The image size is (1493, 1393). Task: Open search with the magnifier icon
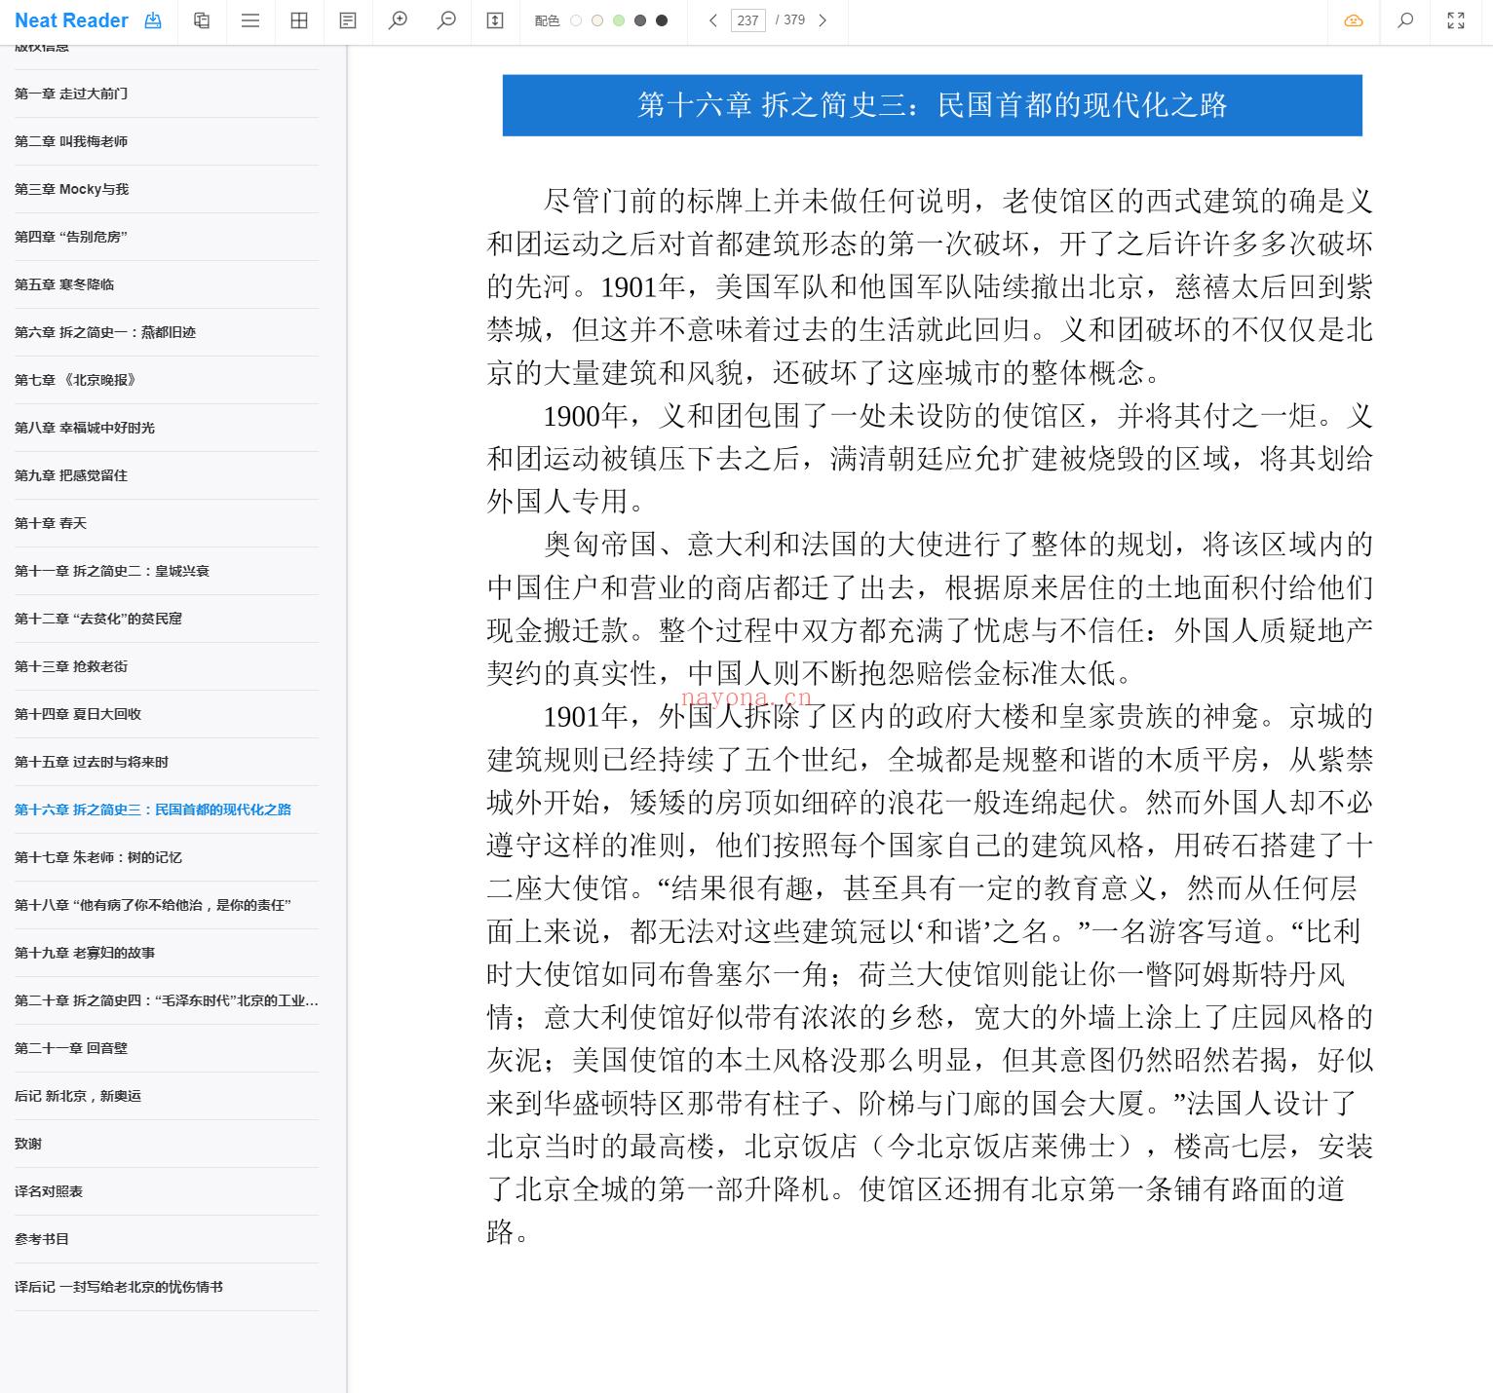(x=1405, y=20)
